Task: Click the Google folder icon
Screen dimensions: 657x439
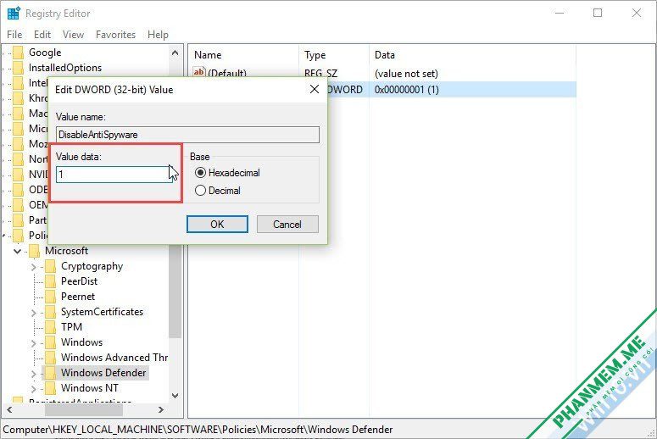Action: (18, 53)
